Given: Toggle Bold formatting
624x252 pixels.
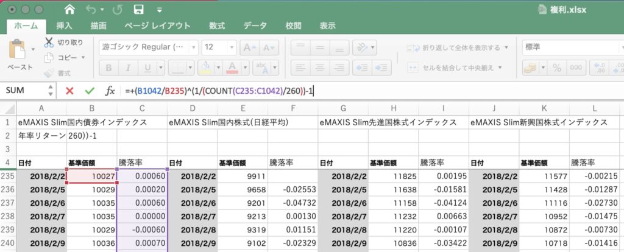Looking at the screenshot, I should pyautogui.click(x=108, y=68).
